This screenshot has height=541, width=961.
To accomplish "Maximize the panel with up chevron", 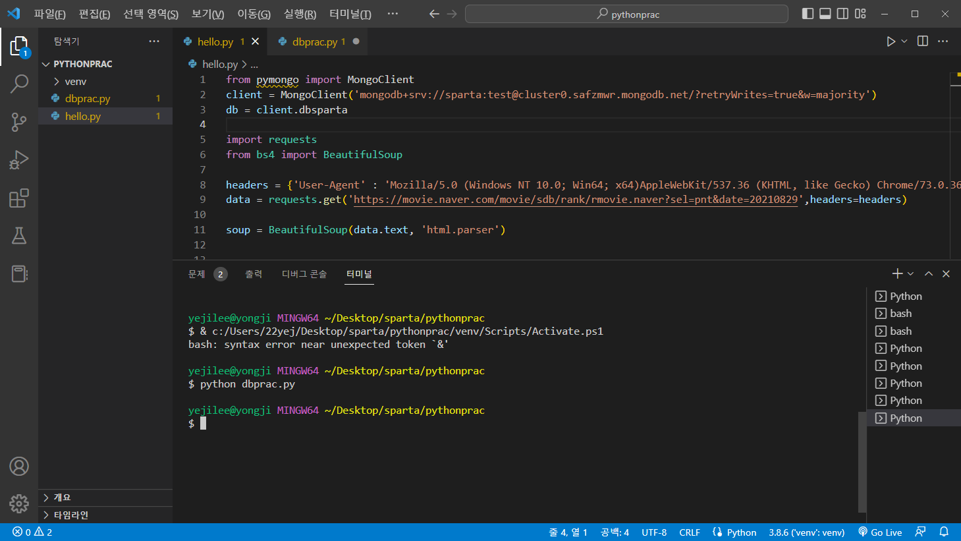I will click(929, 273).
